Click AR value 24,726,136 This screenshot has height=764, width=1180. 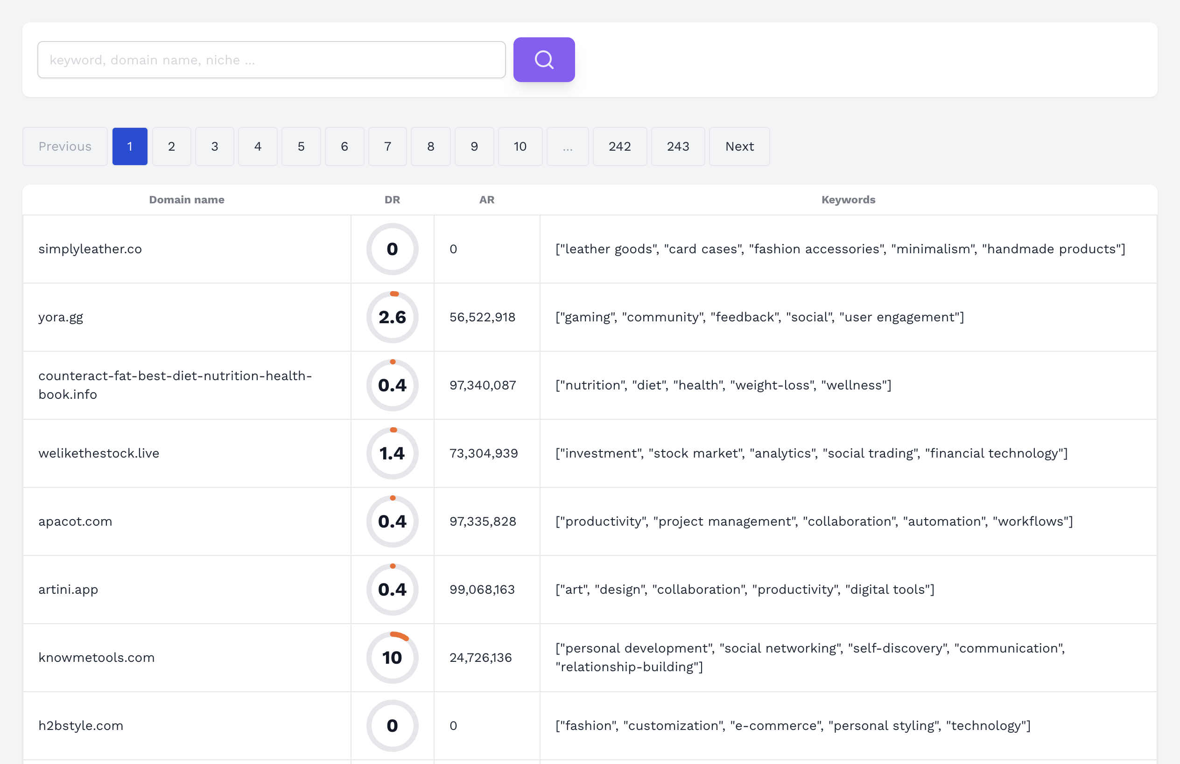coord(480,658)
